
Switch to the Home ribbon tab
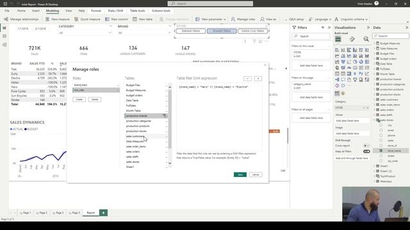tap(21, 11)
